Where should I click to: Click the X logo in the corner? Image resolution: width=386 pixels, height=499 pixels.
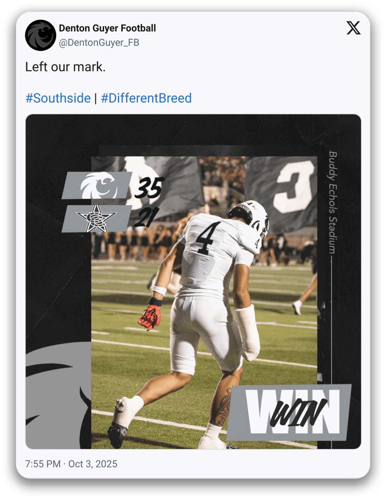353,28
